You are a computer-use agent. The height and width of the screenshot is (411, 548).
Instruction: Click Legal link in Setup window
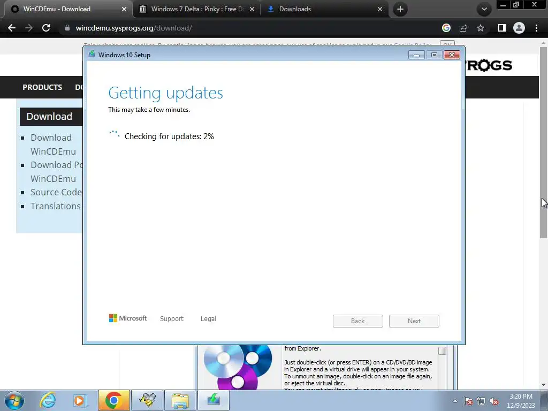pyautogui.click(x=208, y=319)
